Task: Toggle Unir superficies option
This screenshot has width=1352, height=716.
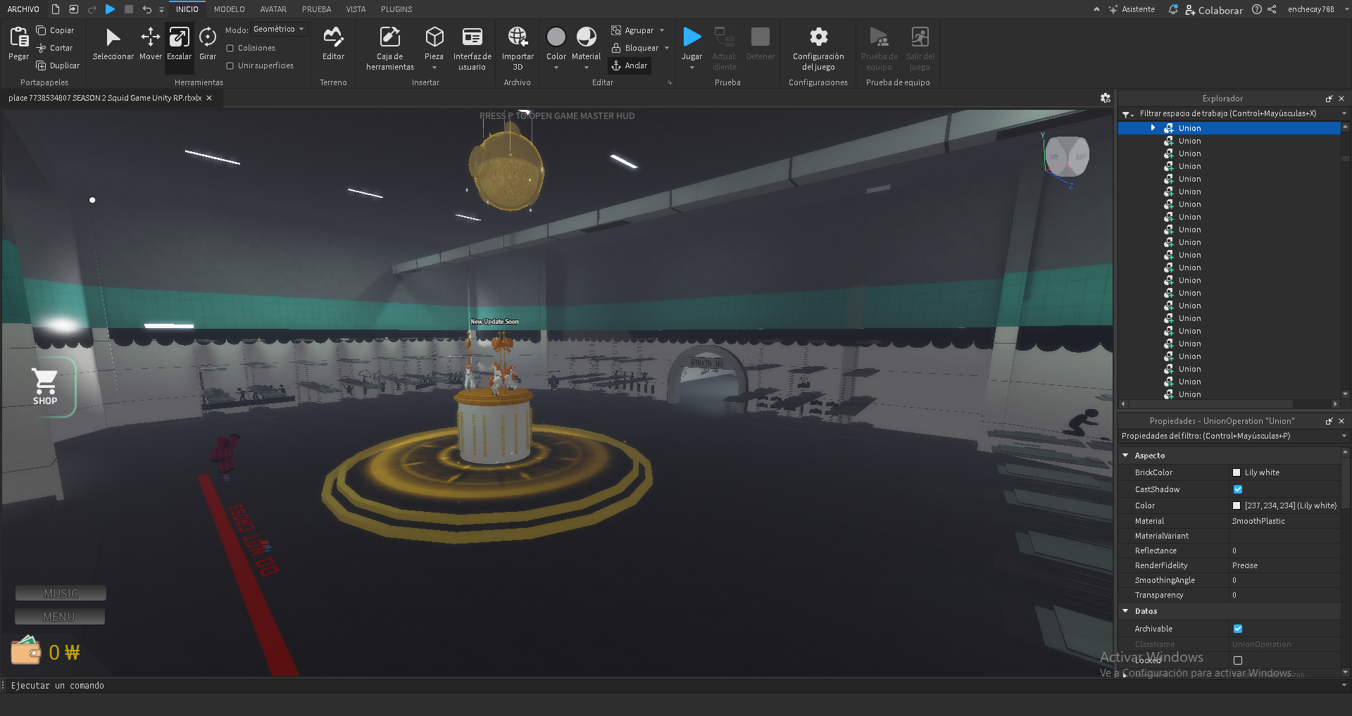Action: (x=230, y=65)
